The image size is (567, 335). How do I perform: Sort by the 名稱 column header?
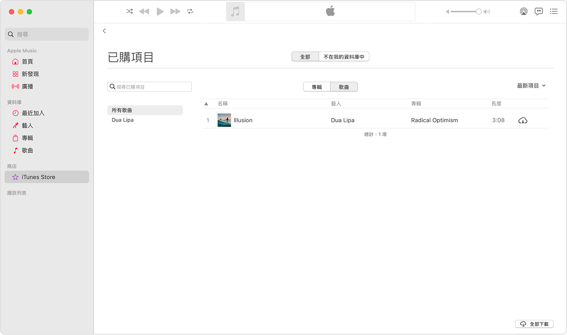223,104
